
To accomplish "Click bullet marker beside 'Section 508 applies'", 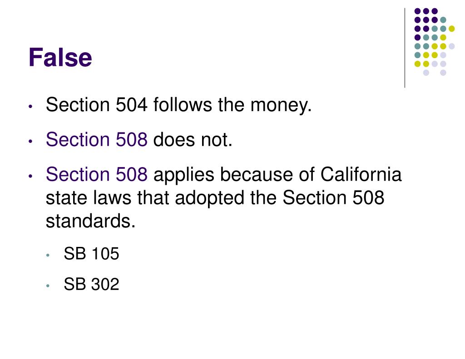I will click(30, 176).
